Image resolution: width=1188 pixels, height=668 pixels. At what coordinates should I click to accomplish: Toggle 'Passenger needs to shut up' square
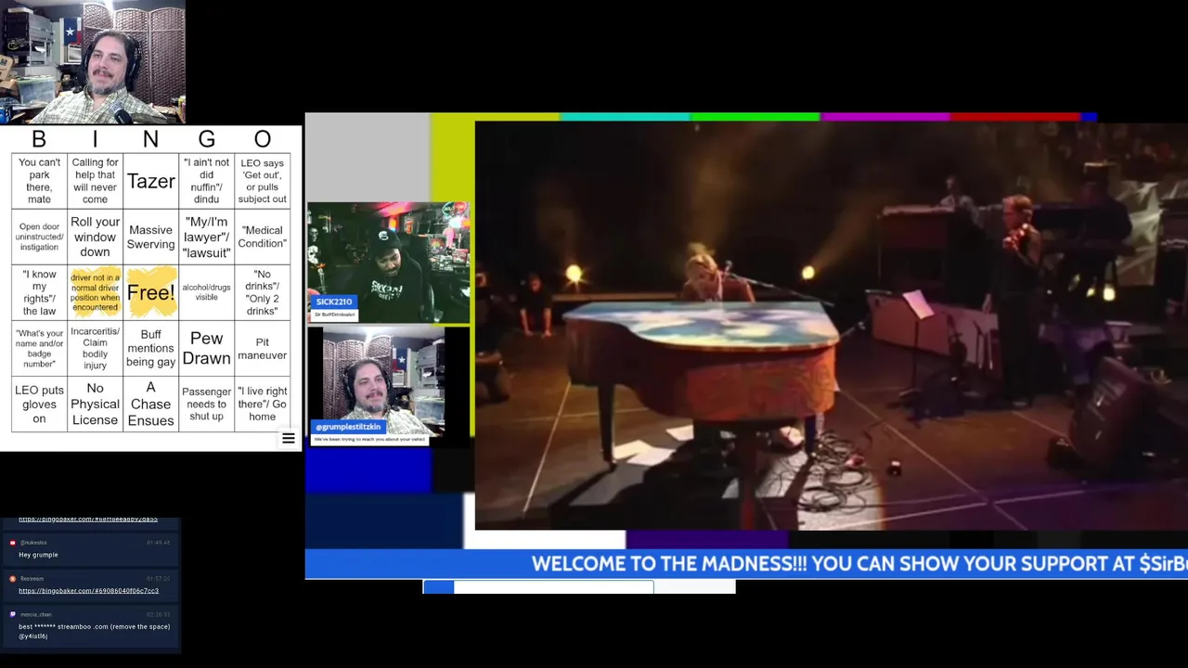pyautogui.click(x=206, y=404)
